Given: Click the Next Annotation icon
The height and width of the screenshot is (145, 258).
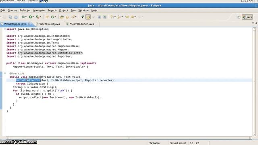Looking at the screenshot, I should click(112, 17).
